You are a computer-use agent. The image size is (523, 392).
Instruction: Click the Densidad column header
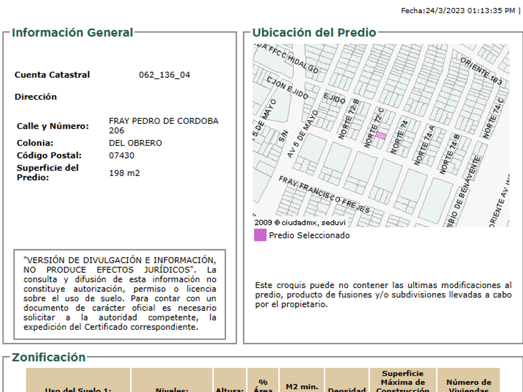[x=347, y=390]
